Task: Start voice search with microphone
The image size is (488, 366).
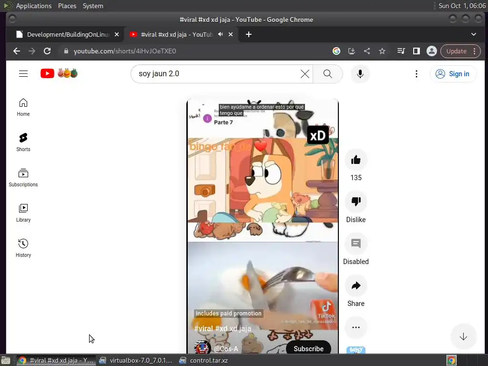Action: (x=360, y=74)
